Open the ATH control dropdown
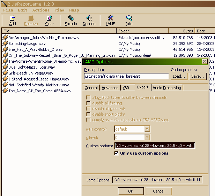Viewport: 215px width, 196px height. (147, 129)
